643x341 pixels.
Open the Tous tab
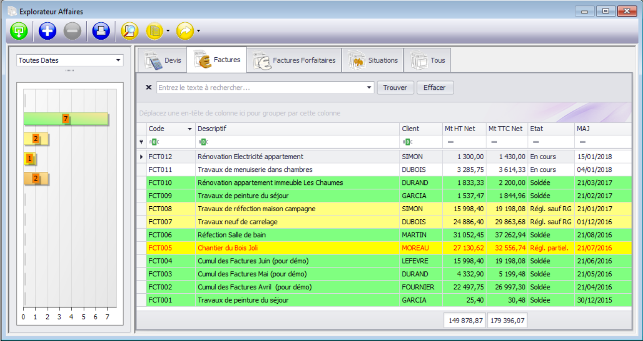pos(427,60)
